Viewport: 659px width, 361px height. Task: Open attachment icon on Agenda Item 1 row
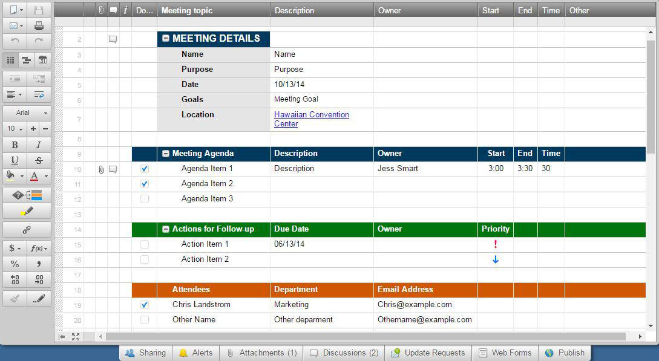101,169
